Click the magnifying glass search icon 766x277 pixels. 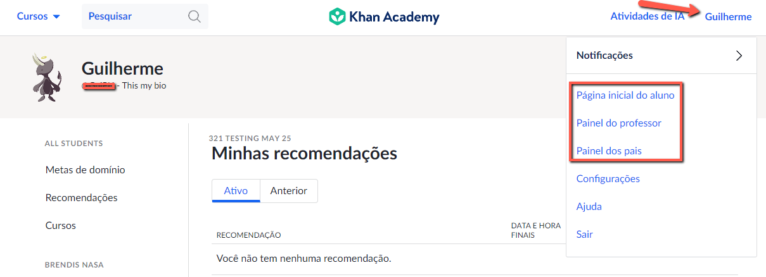click(195, 16)
